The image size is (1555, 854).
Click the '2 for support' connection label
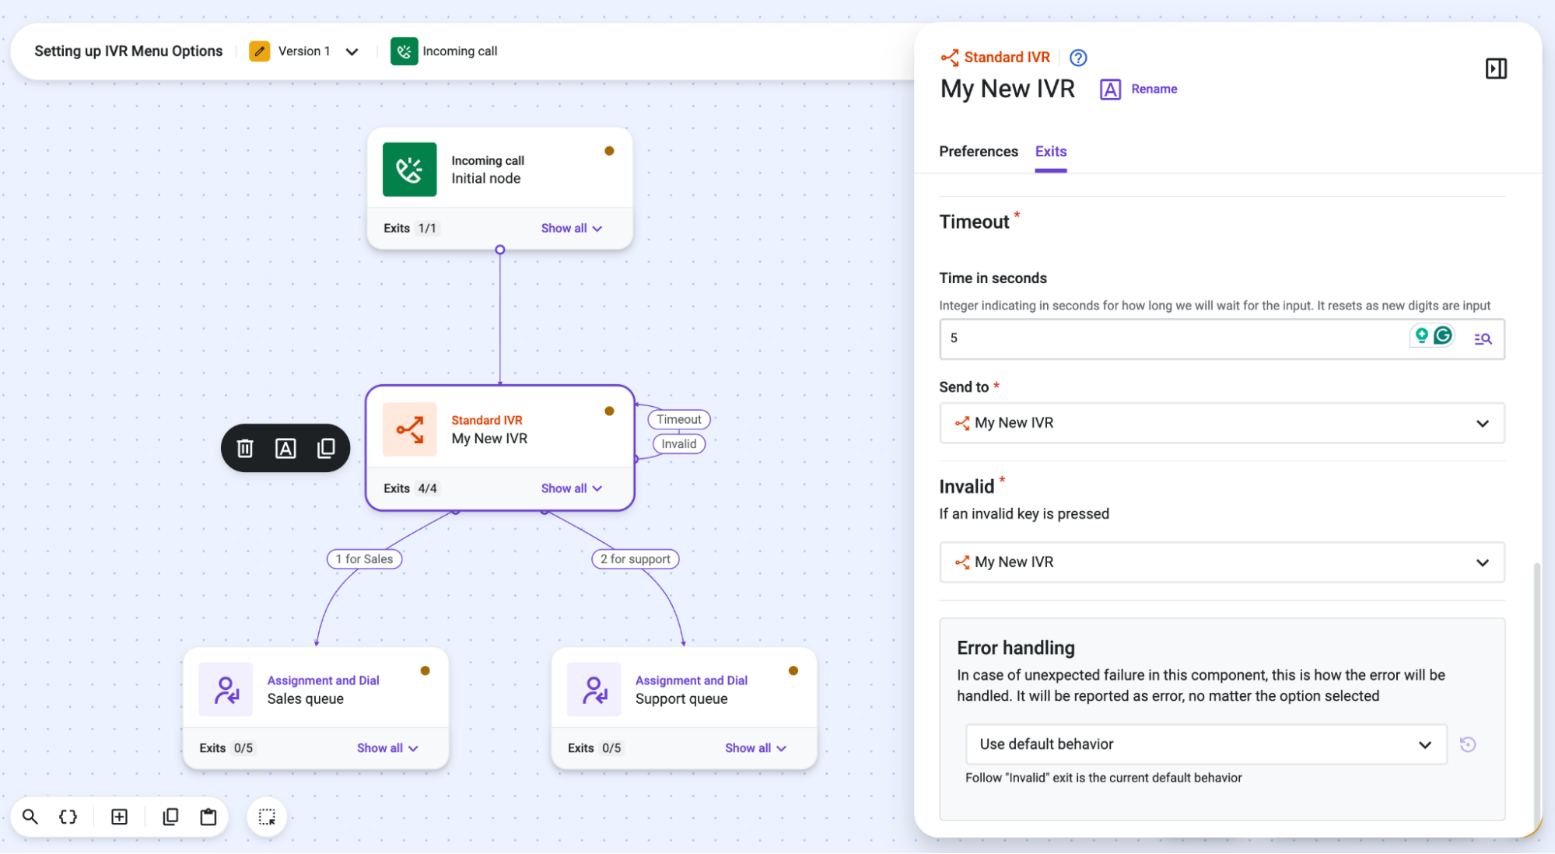(635, 559)
